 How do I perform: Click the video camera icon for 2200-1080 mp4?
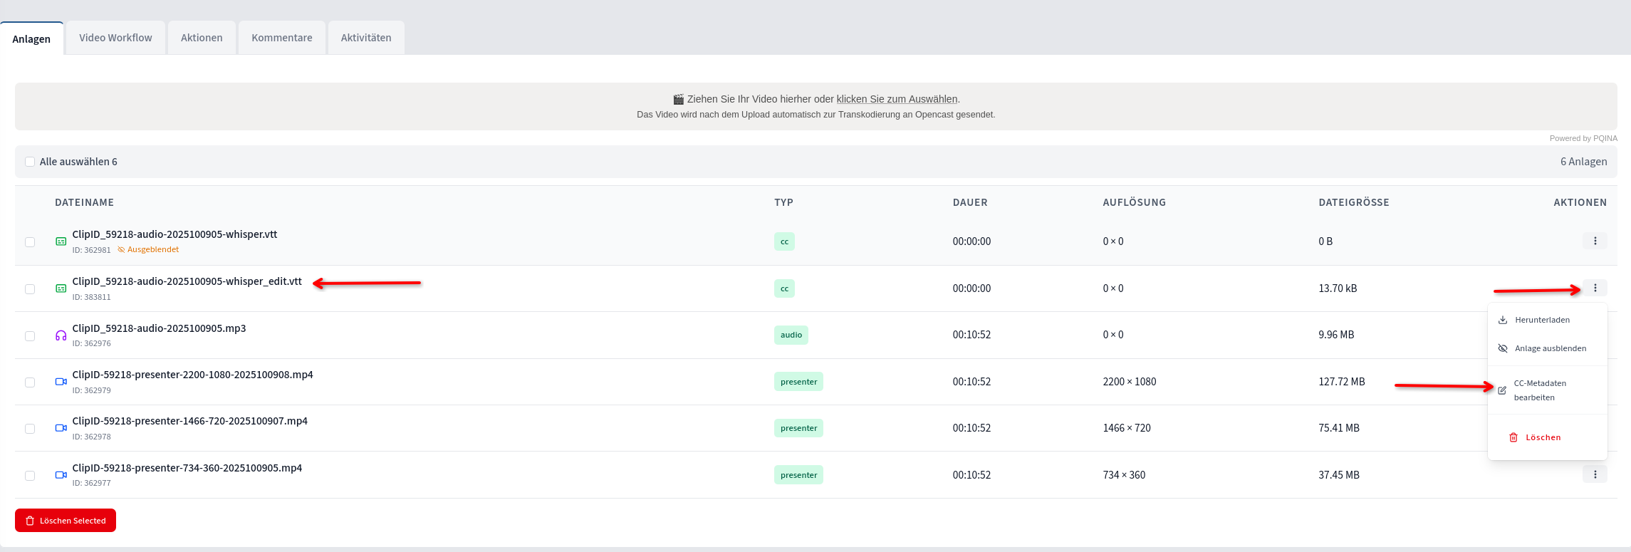click(61, 382)
